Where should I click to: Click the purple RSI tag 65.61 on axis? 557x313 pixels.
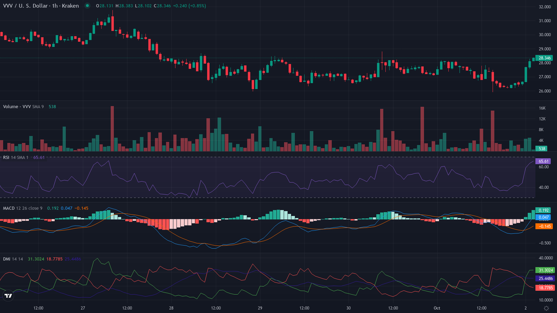pyautogui.click(x=543, y=161)
